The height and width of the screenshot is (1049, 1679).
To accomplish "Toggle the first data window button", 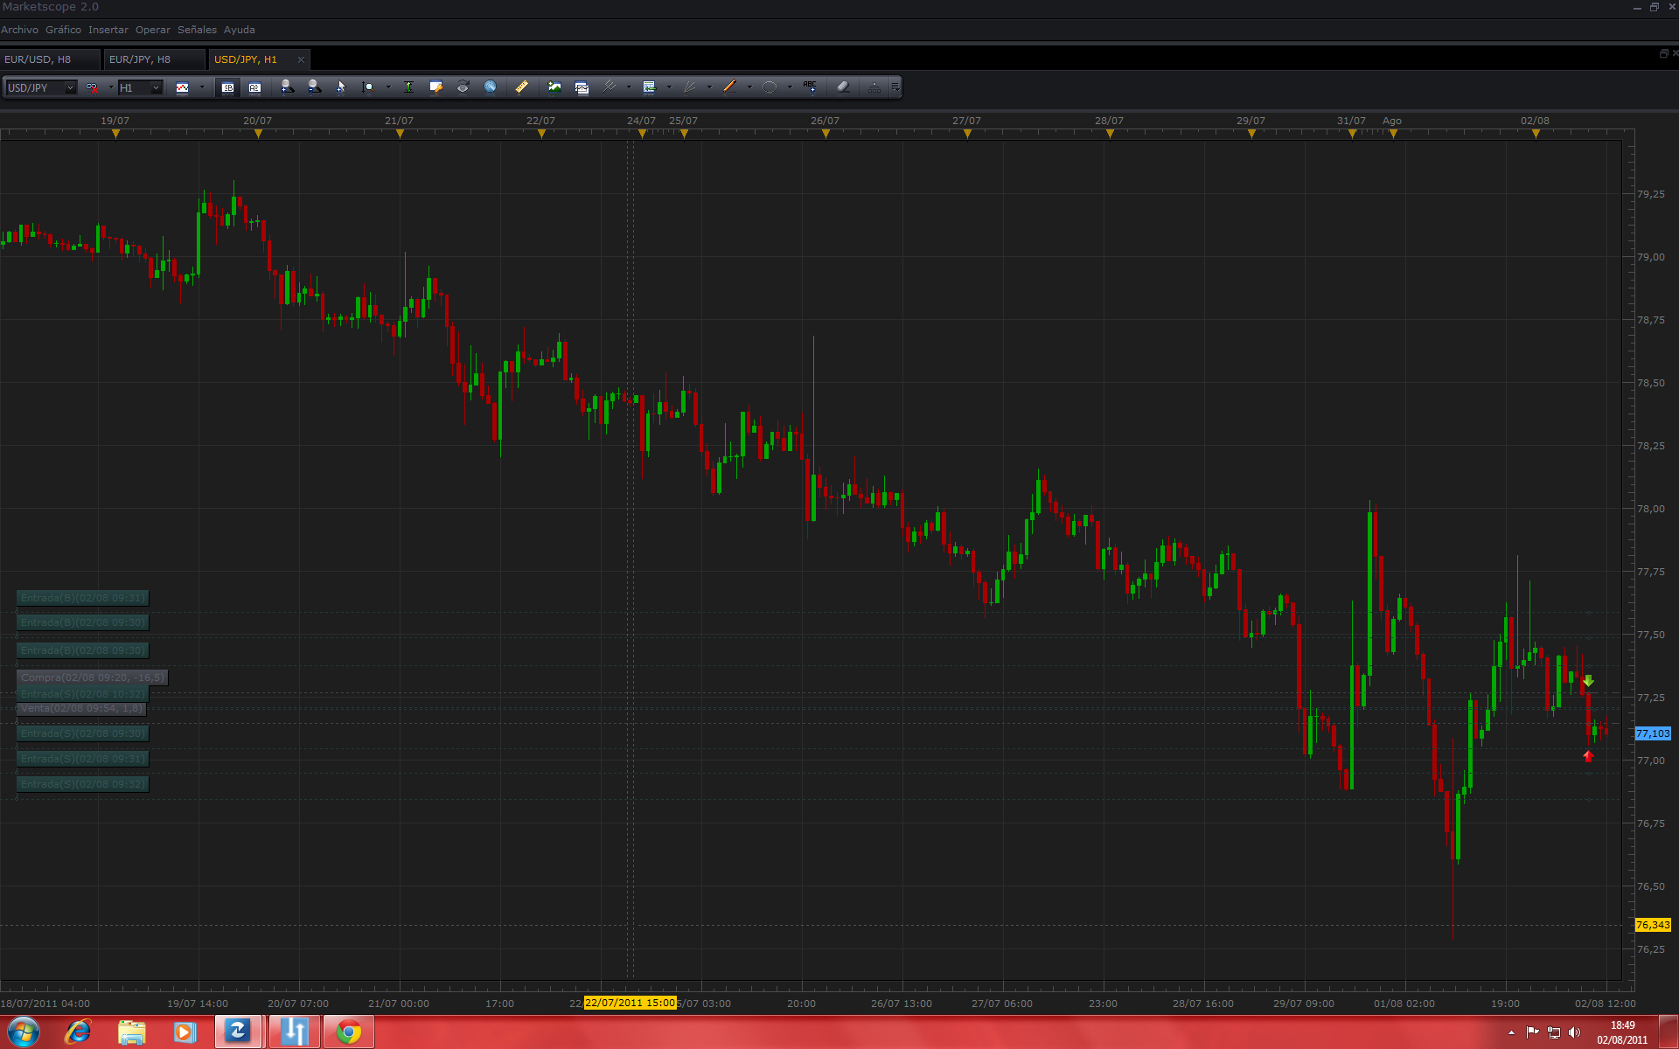I will [227, 87].
